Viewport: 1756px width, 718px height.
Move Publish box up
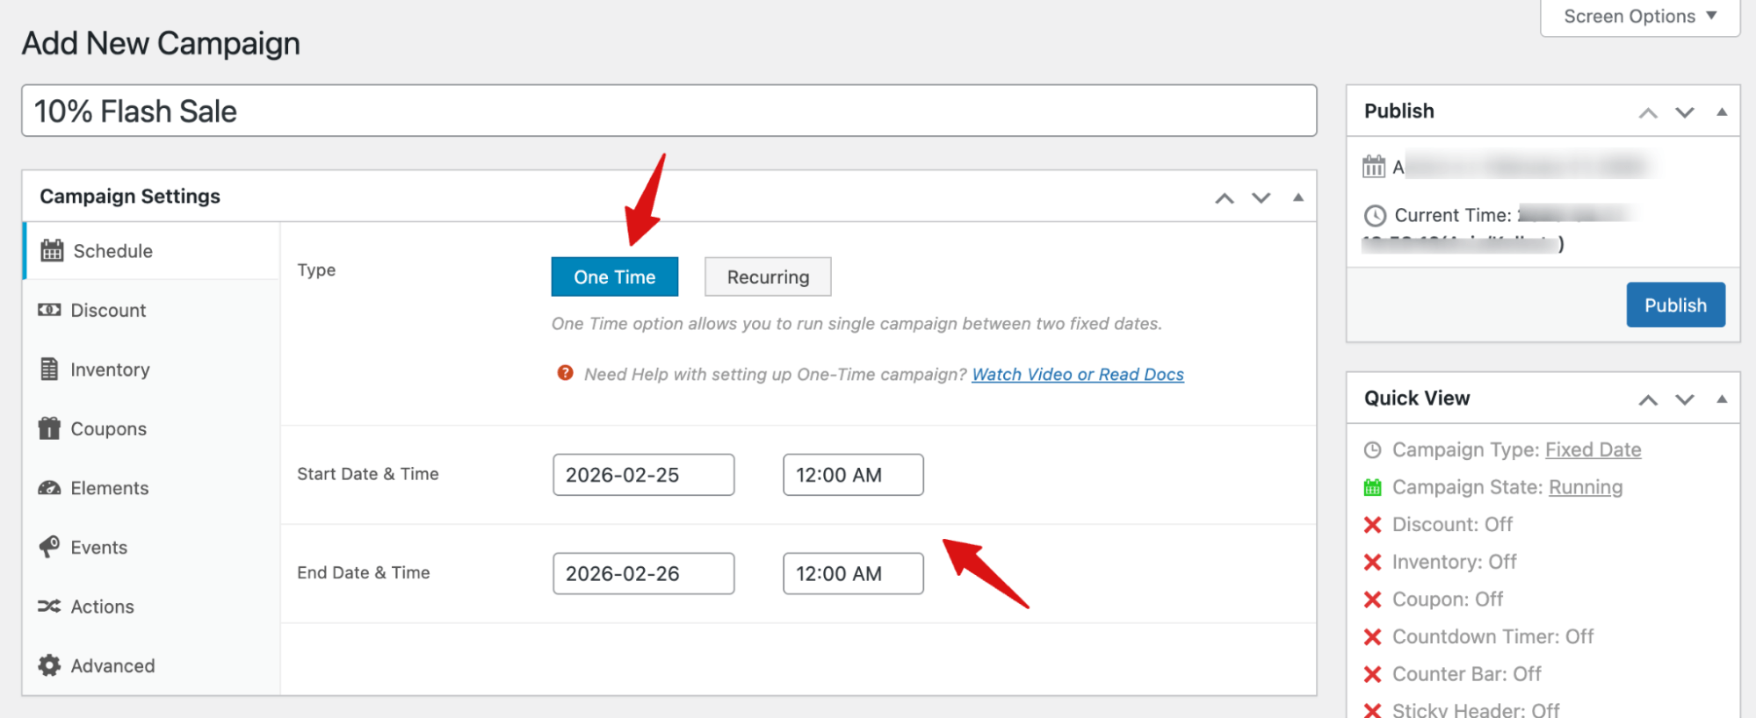1648,112
